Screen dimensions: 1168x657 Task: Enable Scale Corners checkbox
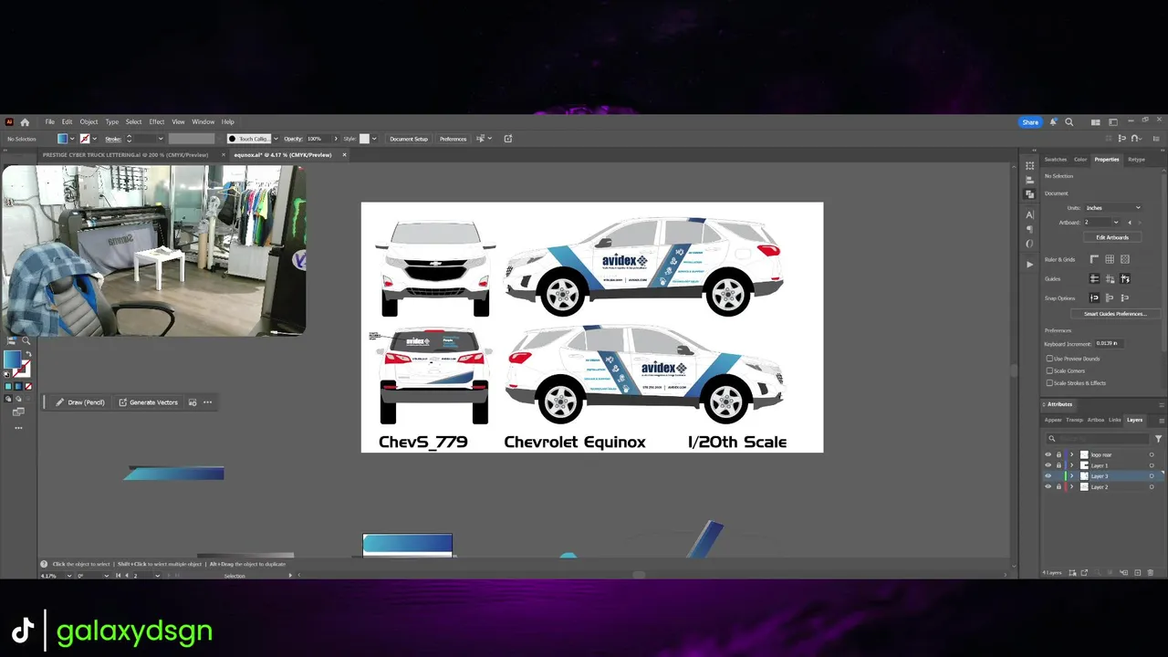pos(1049,370)
